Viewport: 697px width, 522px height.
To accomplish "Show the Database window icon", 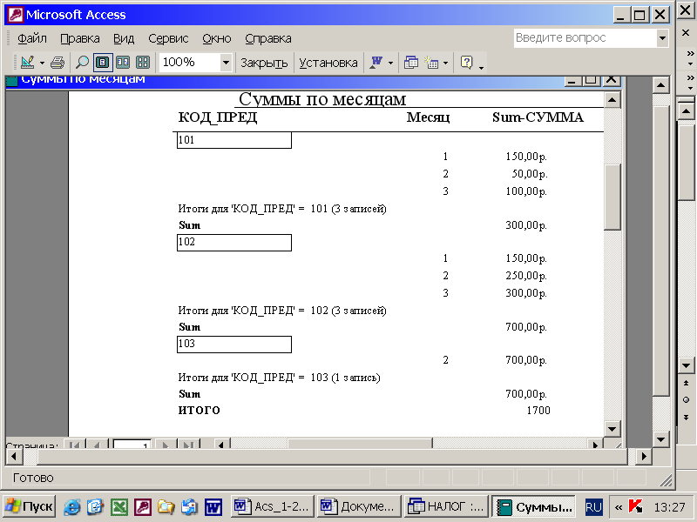I will [410, 62].
